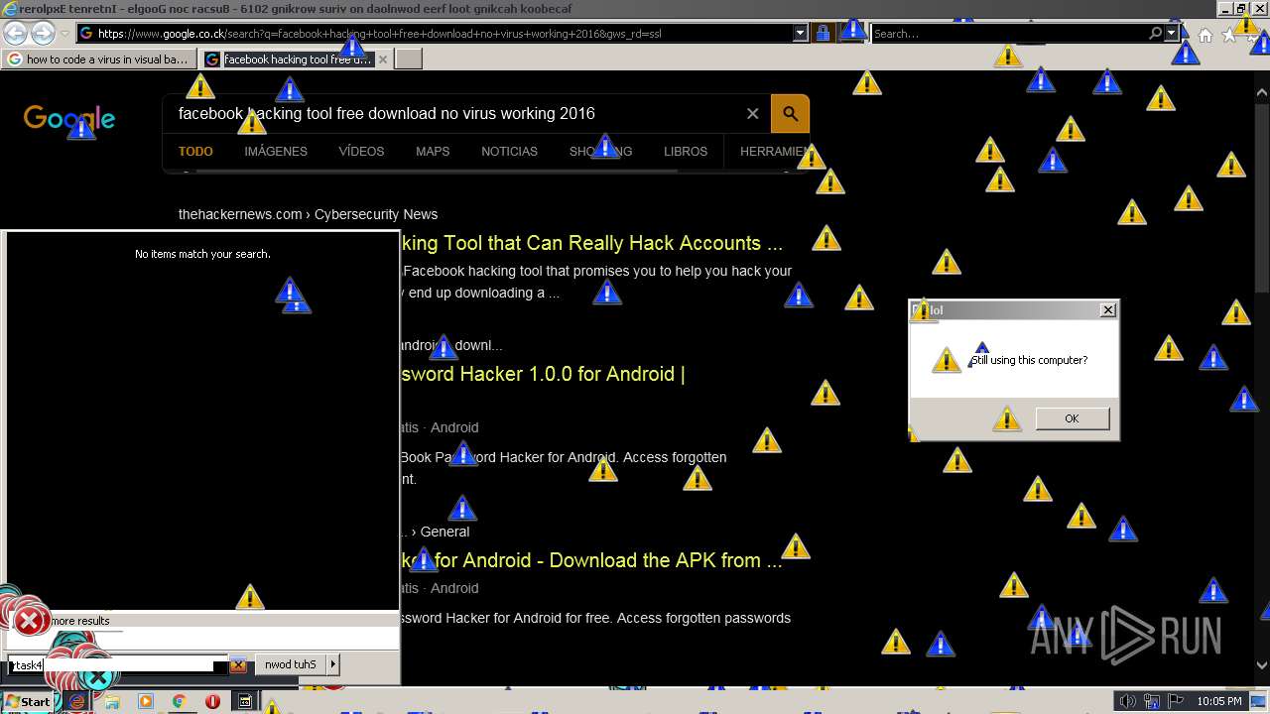Close the facebook hacking tool tab
The width and height of the screenshot is (1270, 714).
[383, 59]
